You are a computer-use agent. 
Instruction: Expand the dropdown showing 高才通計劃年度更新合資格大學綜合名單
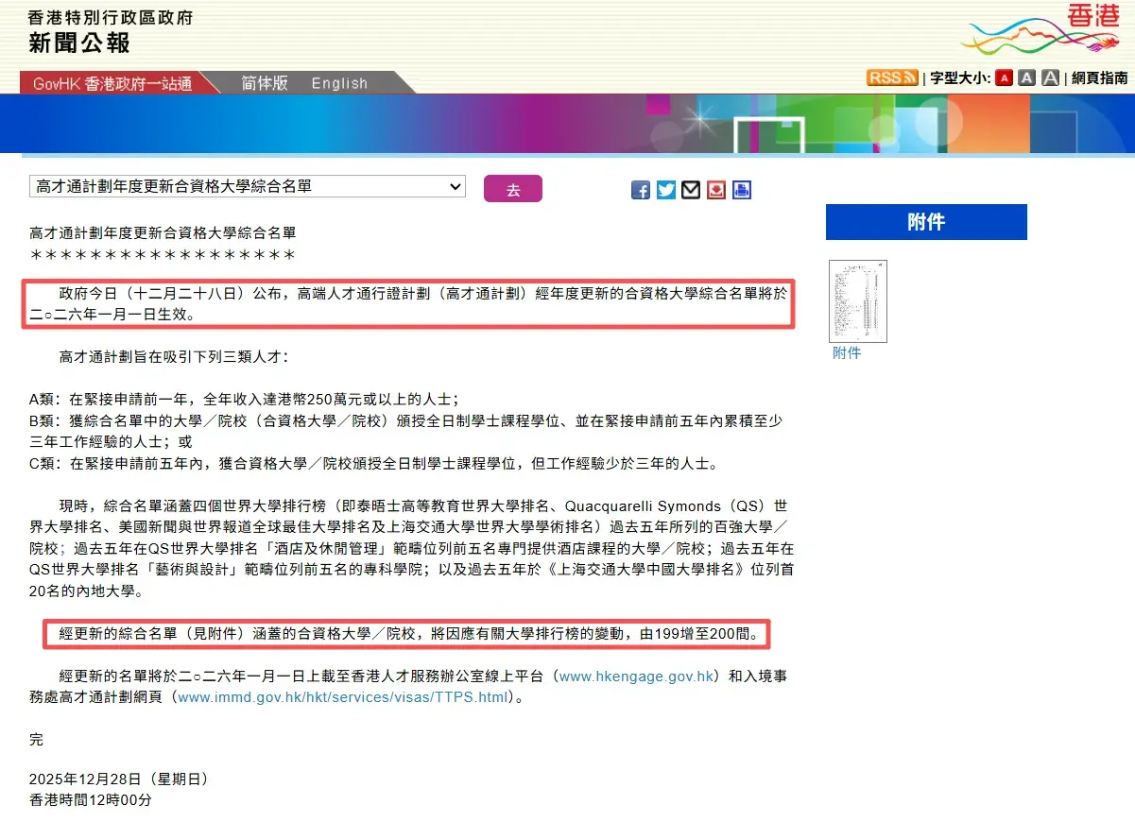pos(247,186)
